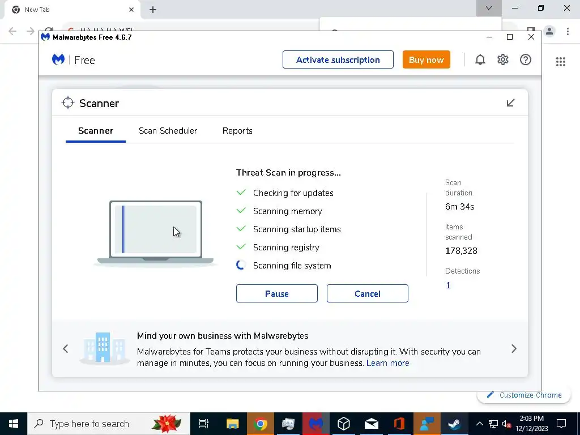Image resolution: width=580 pixels, height=435 pixels.
Task: Open Chrome from taskbar
Action: pyautogui.click(x=261, y=424)
